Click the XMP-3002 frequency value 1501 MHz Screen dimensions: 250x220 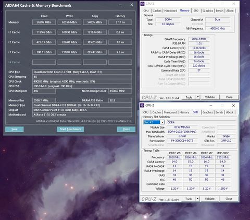(223, 157)
